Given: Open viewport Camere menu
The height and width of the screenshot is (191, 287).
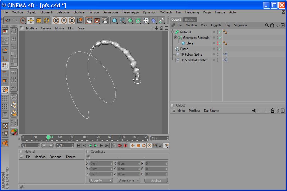Looking at the screenshot, I should click(46, 28).
